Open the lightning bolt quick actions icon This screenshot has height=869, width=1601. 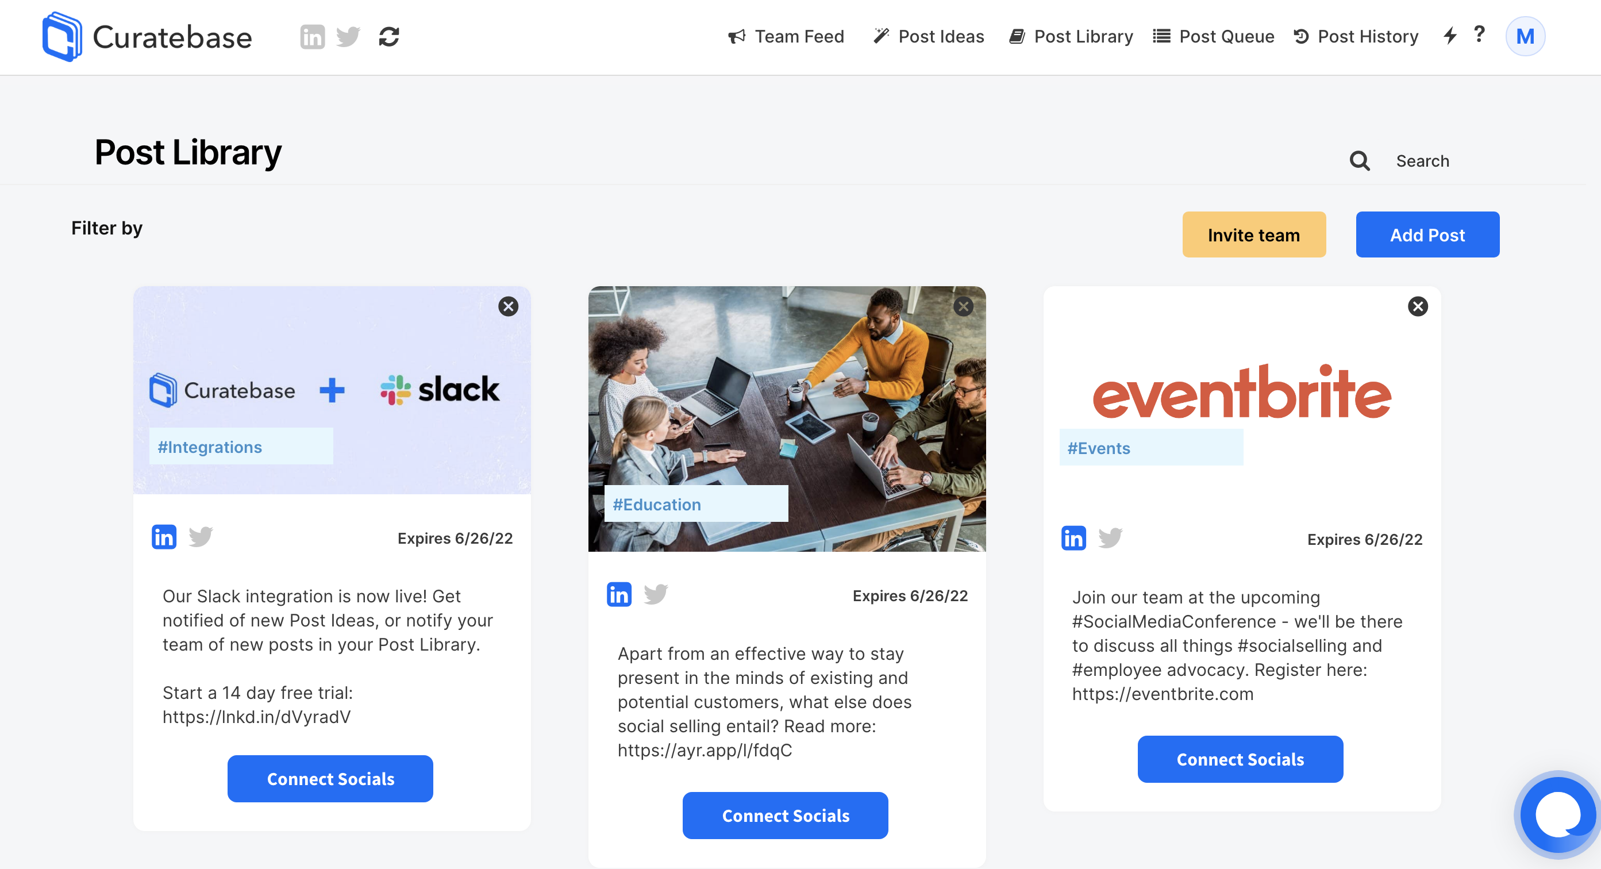coord(1449,36)
